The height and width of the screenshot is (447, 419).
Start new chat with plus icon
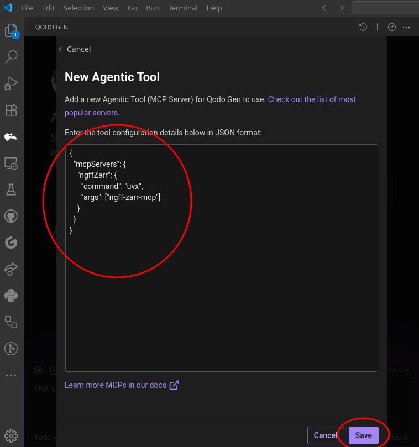coord(377,27)
